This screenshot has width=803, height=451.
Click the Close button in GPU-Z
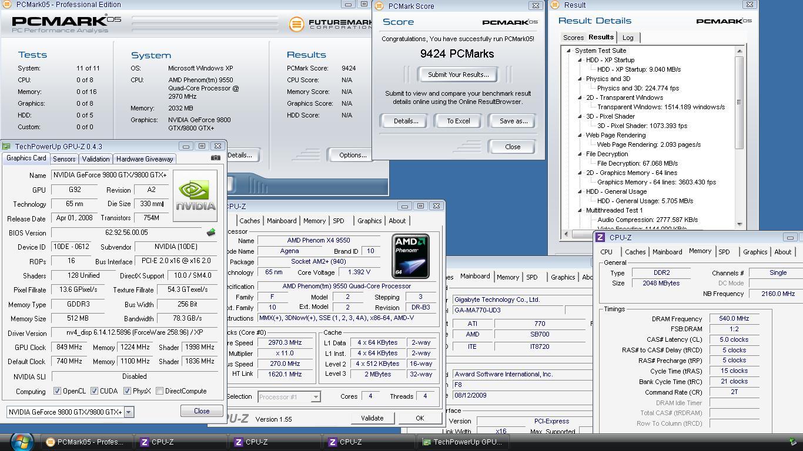pyautogui.click(x=202, y=411)
